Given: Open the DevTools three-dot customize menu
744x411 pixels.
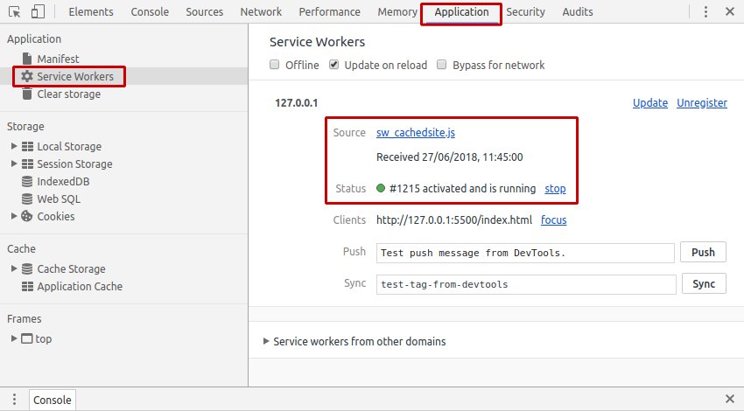Looking at the screenshot, I should click(705, 12).
